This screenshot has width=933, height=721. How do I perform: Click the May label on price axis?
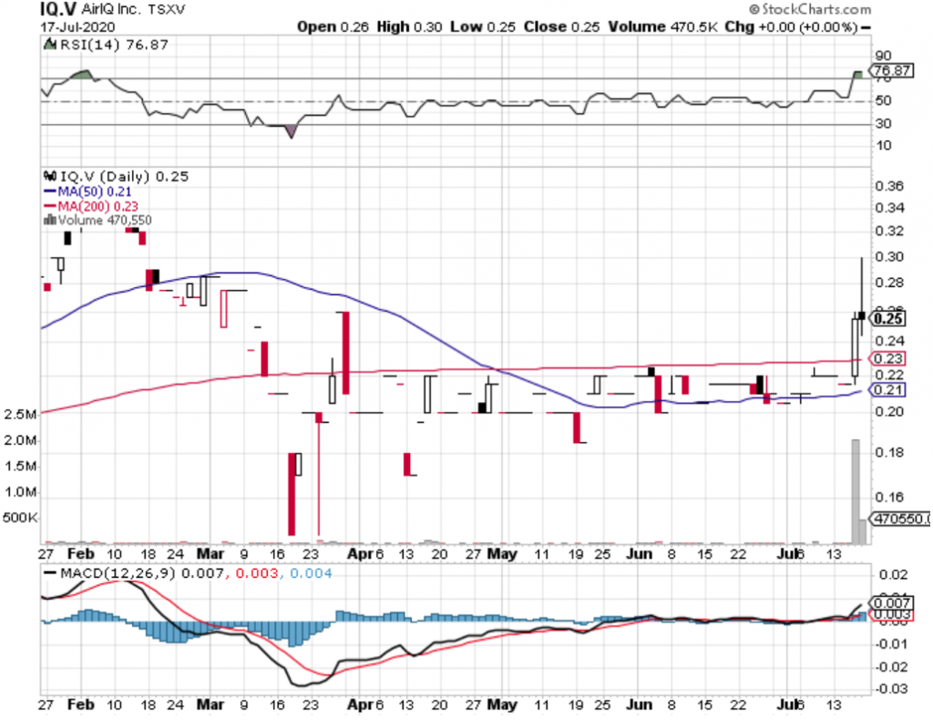tap(502, 554)
